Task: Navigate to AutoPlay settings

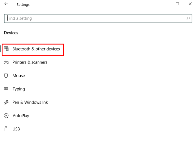Action: (x=21, y=116)
